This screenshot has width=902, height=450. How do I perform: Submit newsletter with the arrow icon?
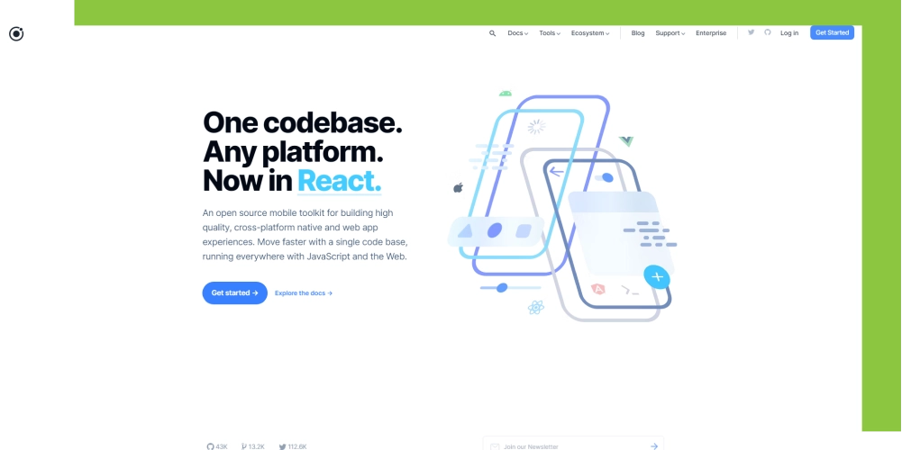click(654, 445)
